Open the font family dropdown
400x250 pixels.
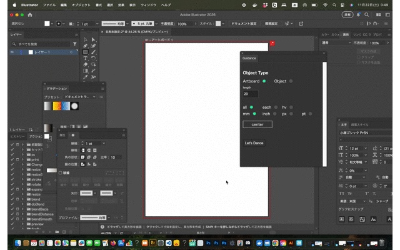pos(365,132)
